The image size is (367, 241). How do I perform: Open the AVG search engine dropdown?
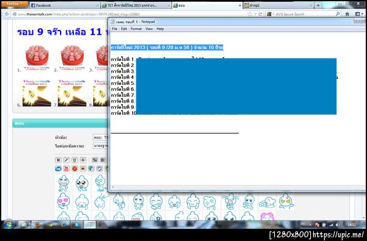(x=270, y=14)
